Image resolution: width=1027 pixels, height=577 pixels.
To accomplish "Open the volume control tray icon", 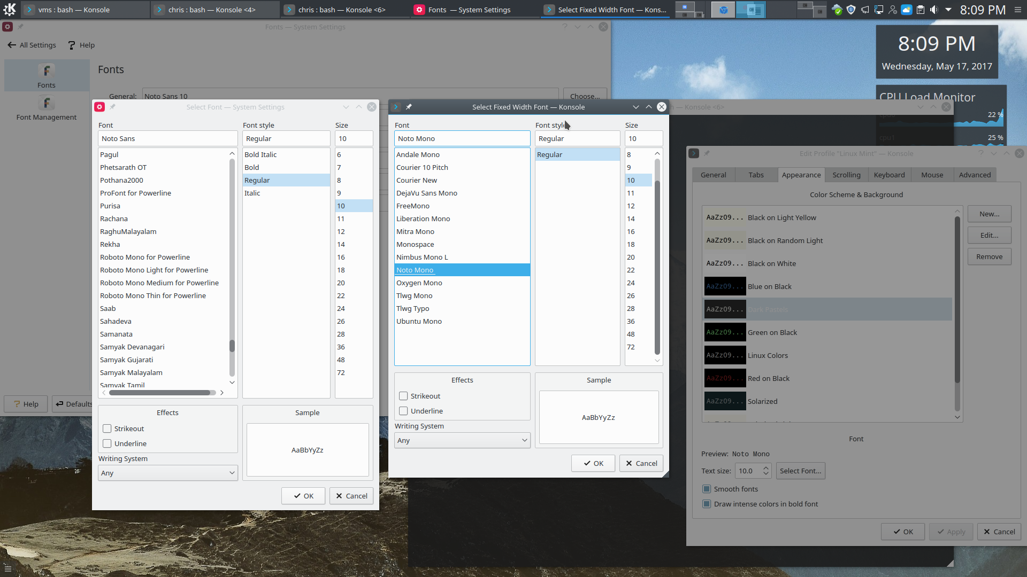I will (x=934, y=10).
